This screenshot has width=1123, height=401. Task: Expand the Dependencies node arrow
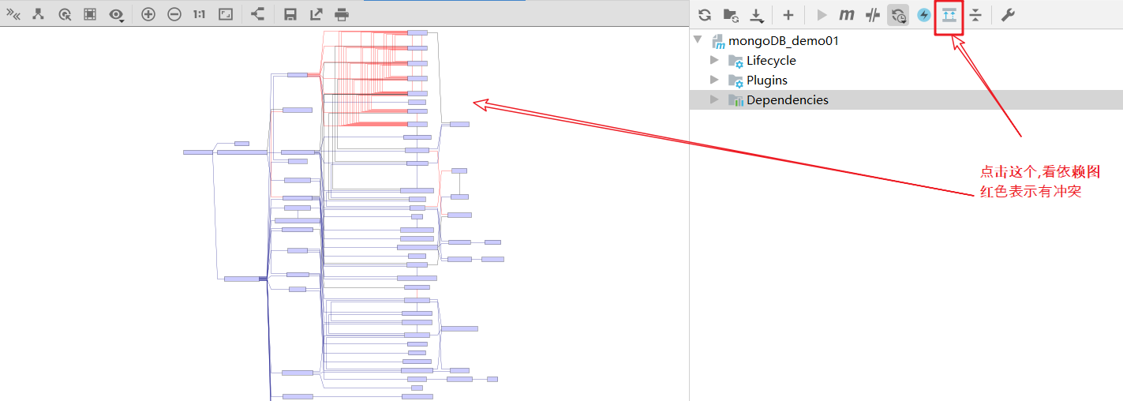coord(714,99)
